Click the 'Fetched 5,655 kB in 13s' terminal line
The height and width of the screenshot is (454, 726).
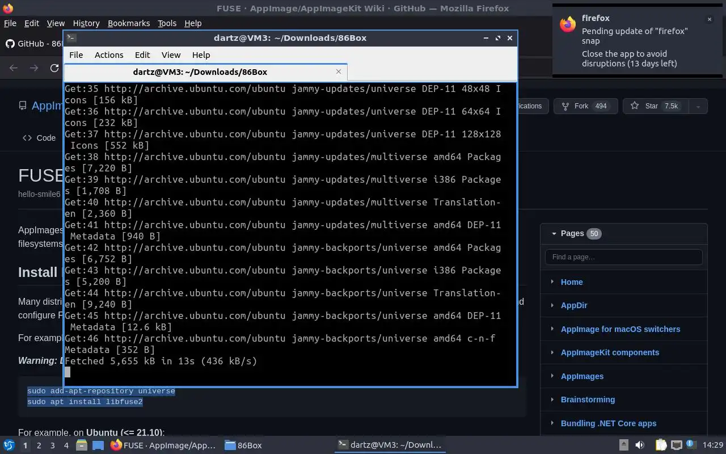(x=161, y=361)
